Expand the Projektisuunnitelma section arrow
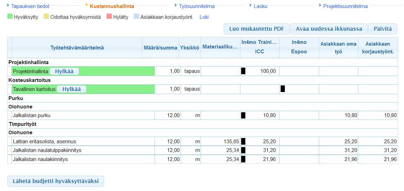Viewport: 404px width, 191px height. (x=320, y=6)
